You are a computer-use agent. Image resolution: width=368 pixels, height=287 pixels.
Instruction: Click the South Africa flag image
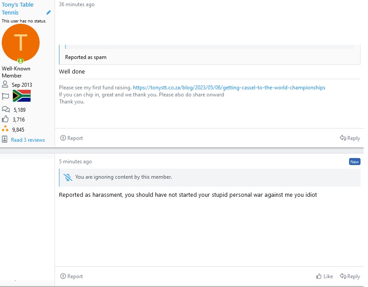(22, 96)
